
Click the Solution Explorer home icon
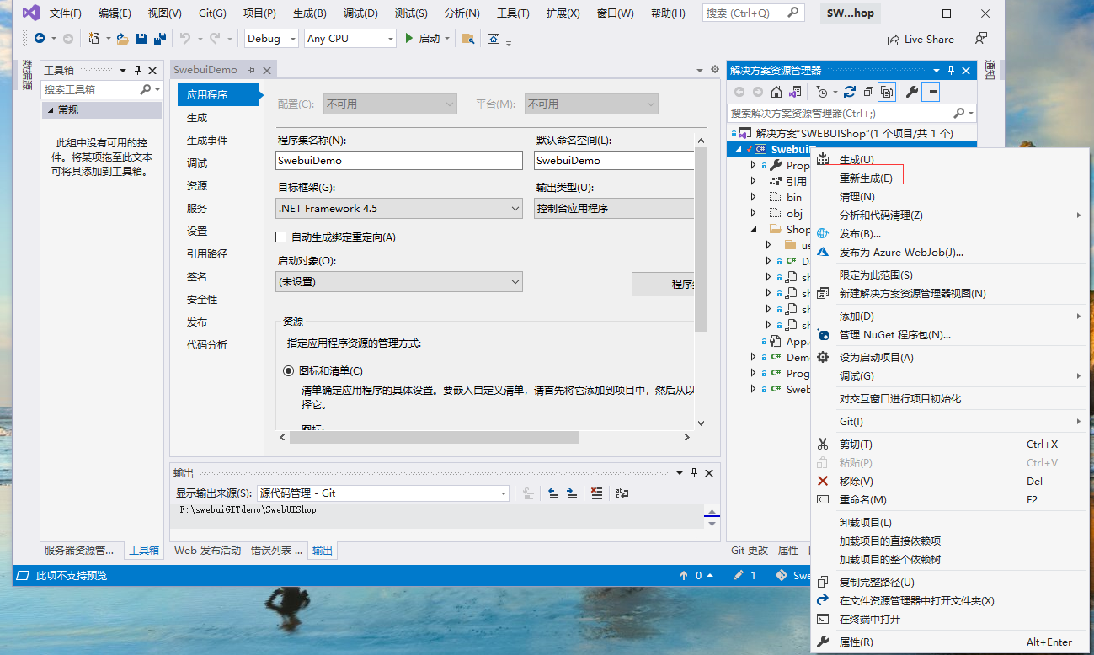(776, 92)
